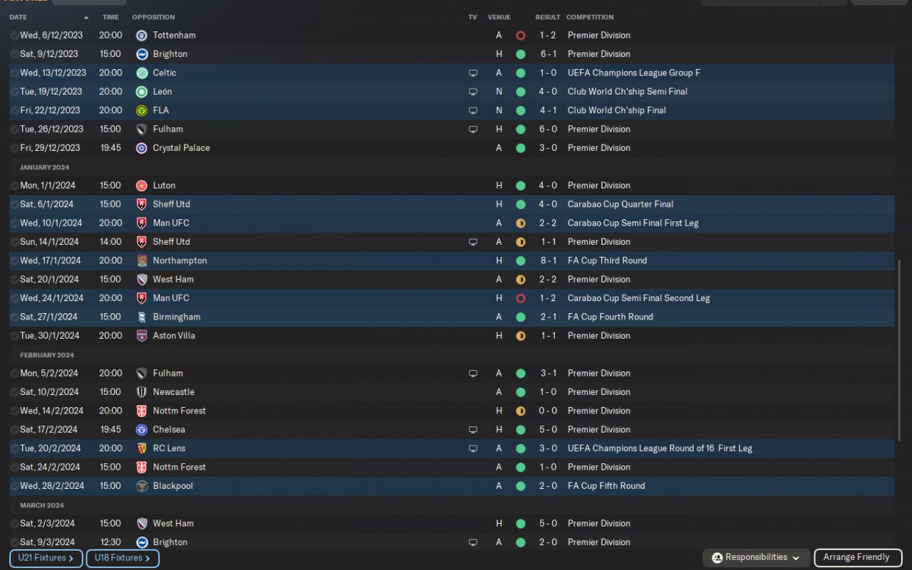Image resolution: width=912 pixels, height=570 pixels.
Task: Click the TV icon for Chelsea fixture
Action: (472, 430)
